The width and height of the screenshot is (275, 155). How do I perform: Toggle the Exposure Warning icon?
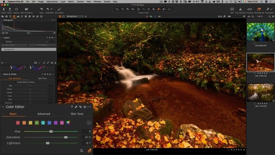[x=240, y=9]
